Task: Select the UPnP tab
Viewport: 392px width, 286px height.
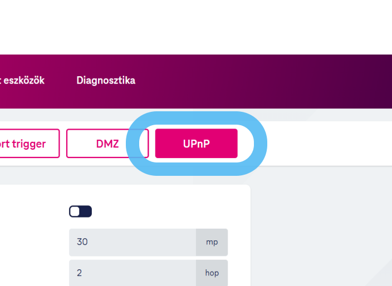Action: [196, 144]
